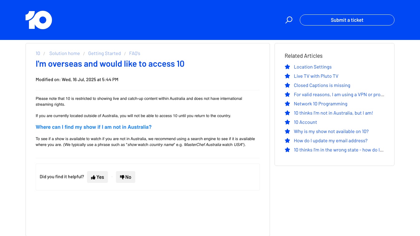Click star icon beside update my email address
Image resolution: width=420 pixels, height=236 pixels.
(x=287, y=140)
